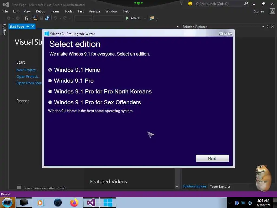
Task: Open the Tools menu
Action: coord(68,11)
